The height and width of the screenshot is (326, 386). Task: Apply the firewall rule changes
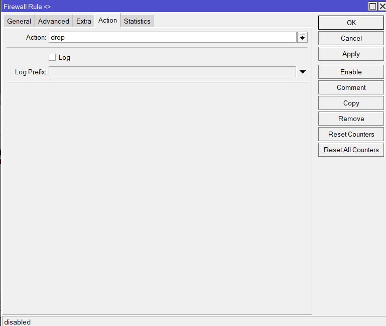[x=351, y=54]
